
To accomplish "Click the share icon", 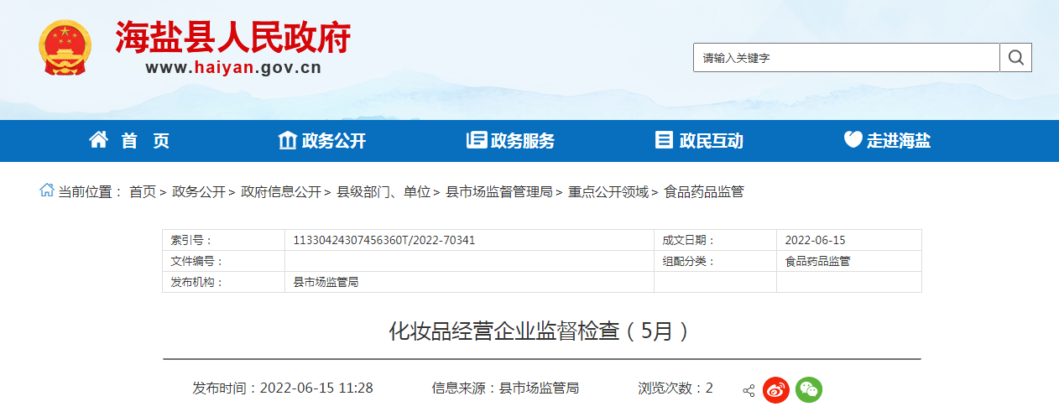I will point(749,390).
